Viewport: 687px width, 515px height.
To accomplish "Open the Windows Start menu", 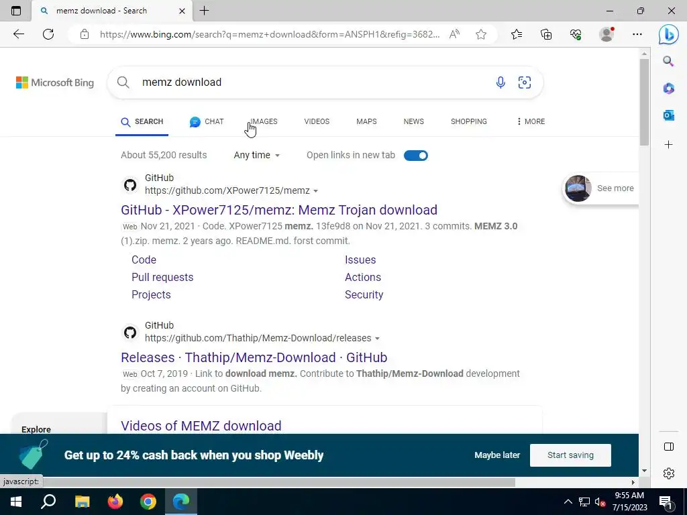I will 16,502.
